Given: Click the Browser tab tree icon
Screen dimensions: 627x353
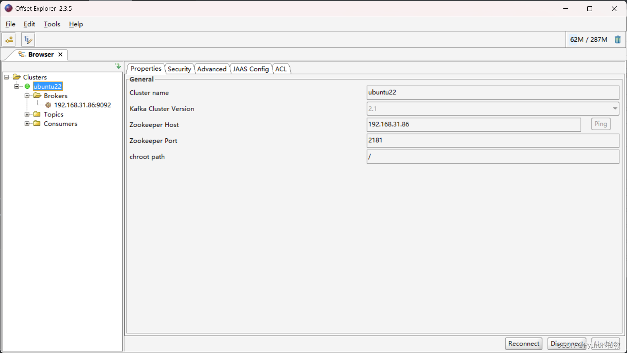Looking at the screenshot, I should coord(22,54).
